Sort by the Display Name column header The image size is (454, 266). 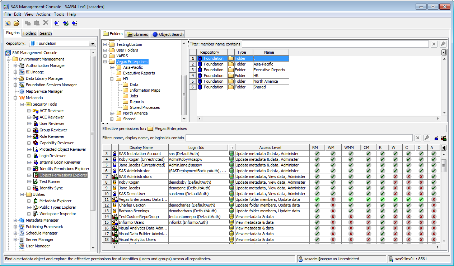pos(143,147)
